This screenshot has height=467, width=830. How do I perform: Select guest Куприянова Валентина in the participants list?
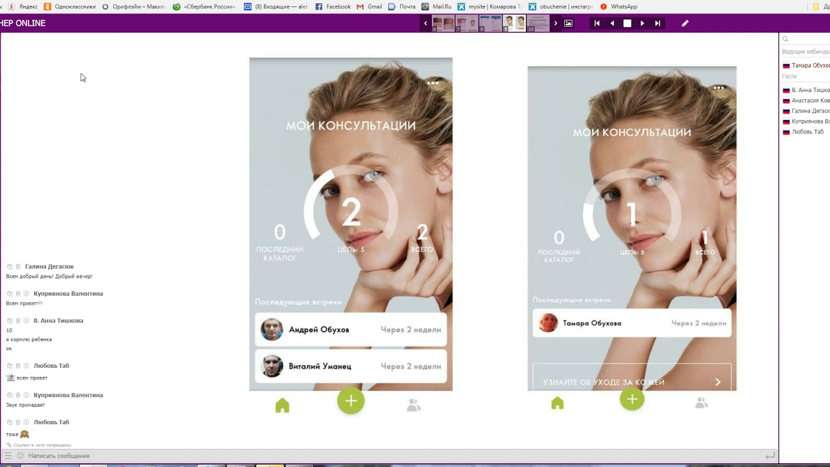click(x=806, y=121)
